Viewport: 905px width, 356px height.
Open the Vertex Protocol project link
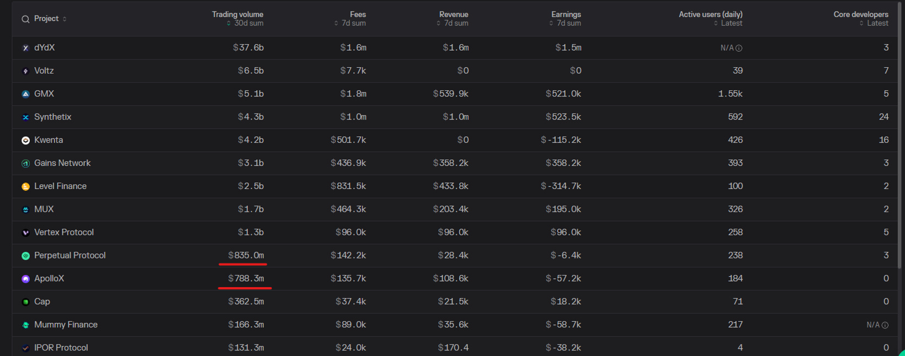tap(64, 233)
